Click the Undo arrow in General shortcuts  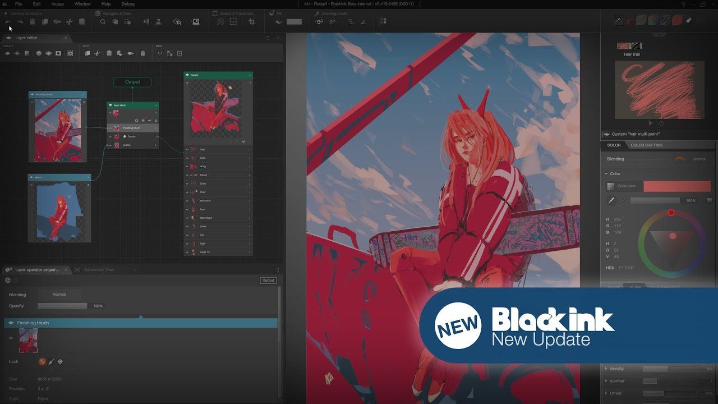tap(8, 22)
